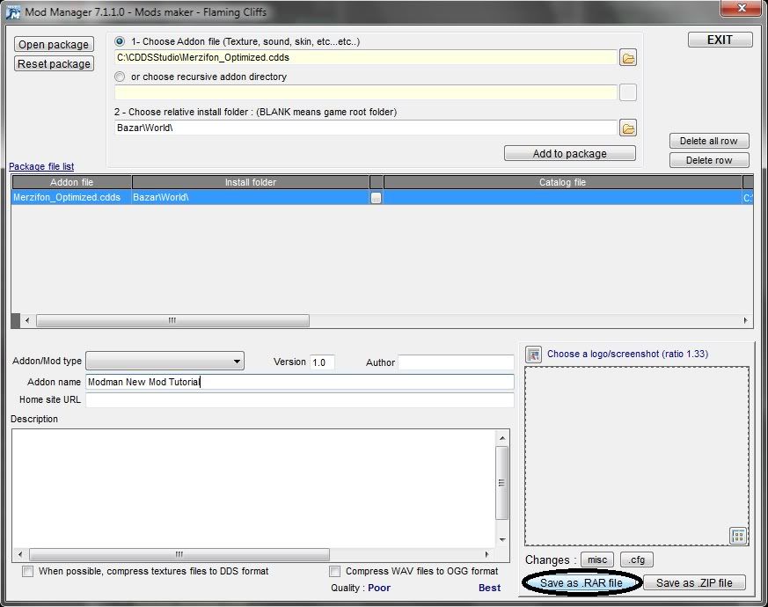Image resolution: width=768 pixels, height=607 pixels.
Task: Click the 'Catalog file' column header
Action: 562,182
